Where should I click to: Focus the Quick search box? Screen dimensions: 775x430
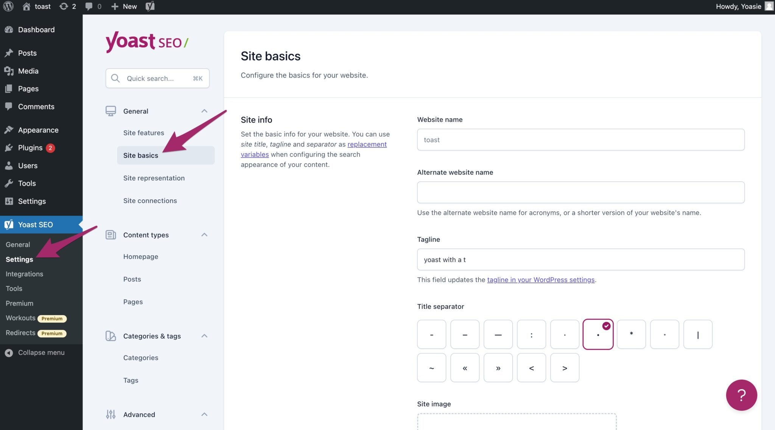[x=157, y=78]
